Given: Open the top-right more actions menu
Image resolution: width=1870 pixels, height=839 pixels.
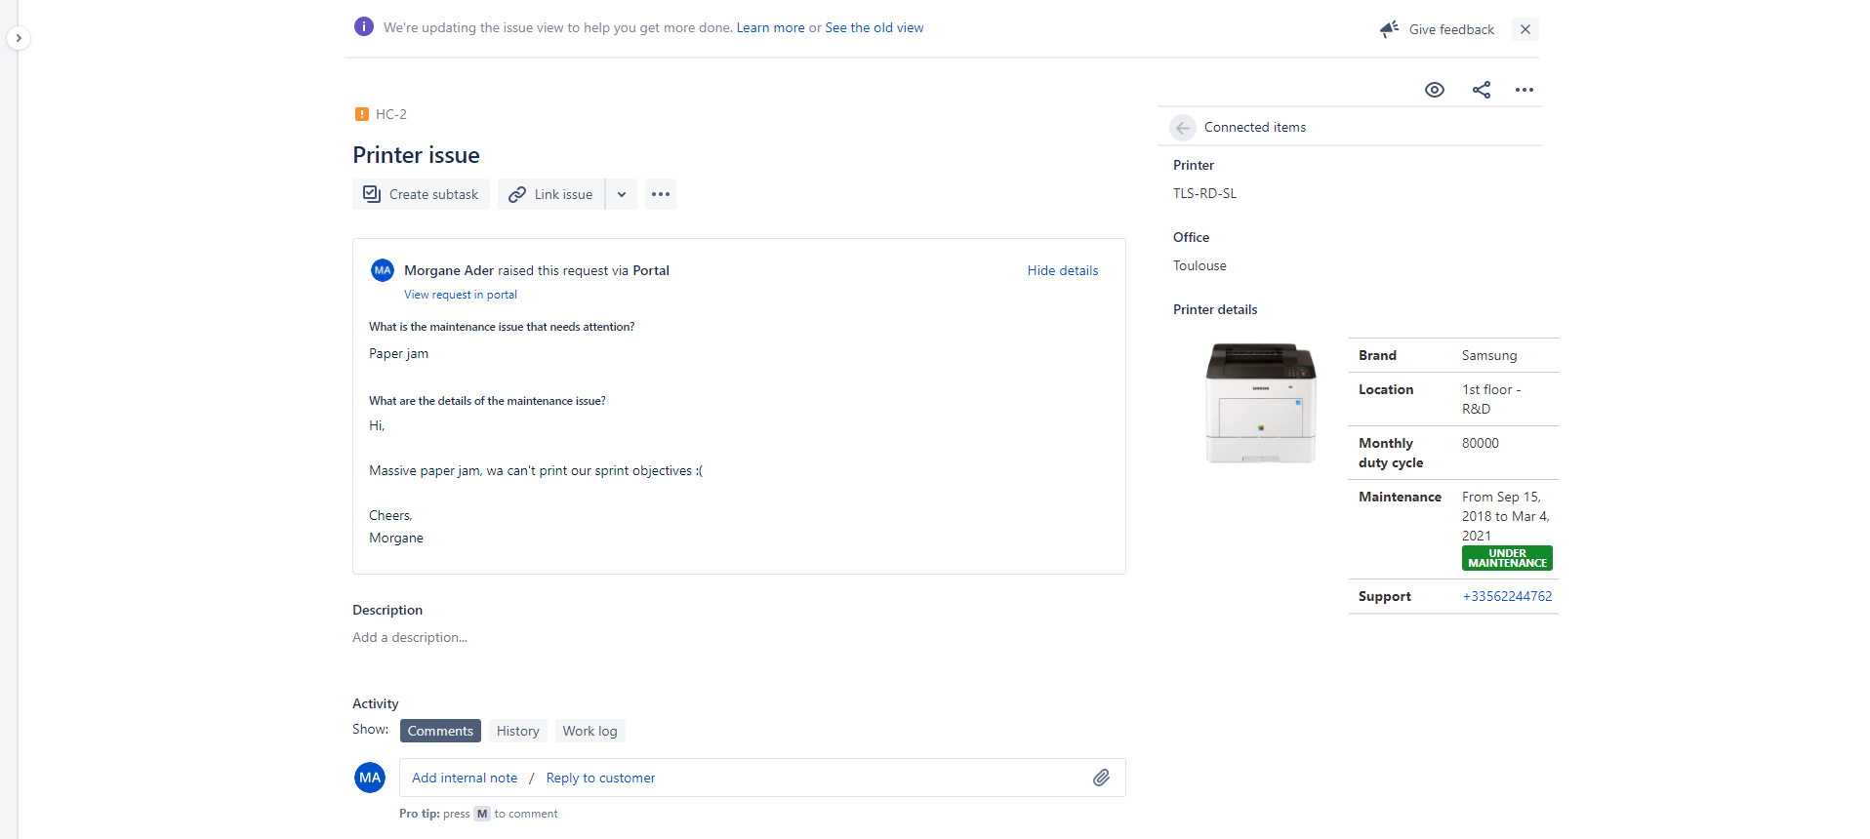Looking at the screenshot, I should tap(1524, 90).
